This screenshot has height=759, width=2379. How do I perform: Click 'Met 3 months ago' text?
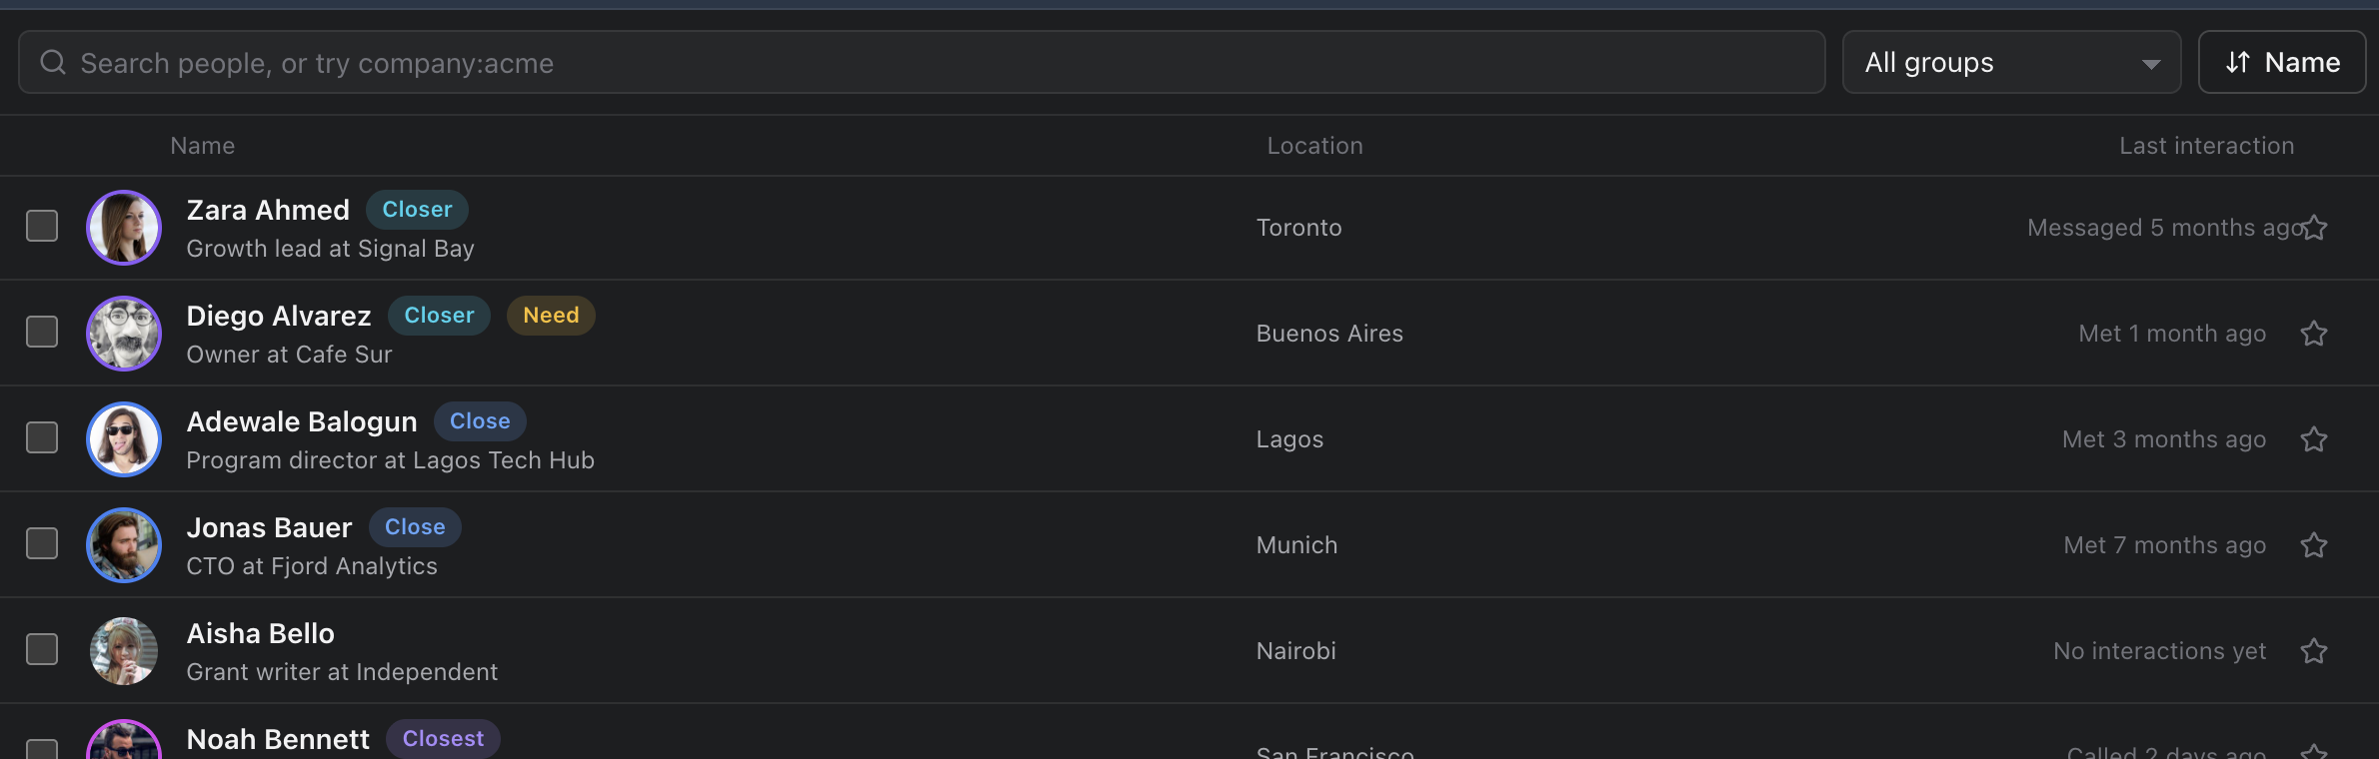[2164, 439]
